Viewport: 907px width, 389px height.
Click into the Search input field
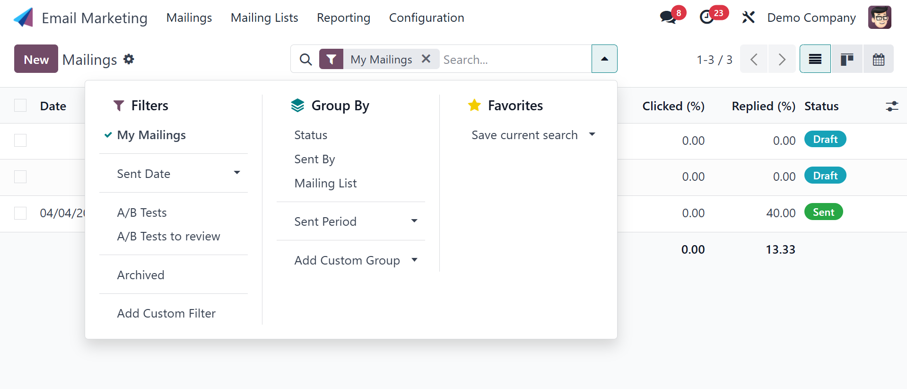coord(515,60)
